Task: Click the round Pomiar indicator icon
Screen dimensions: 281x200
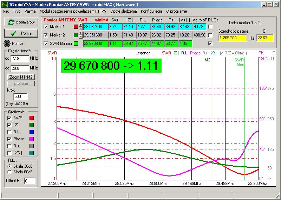Action: (x=7, y=44)
